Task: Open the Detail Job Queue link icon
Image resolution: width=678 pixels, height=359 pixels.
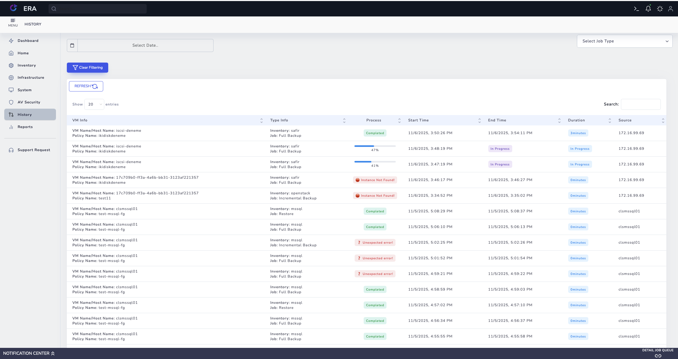Action: pos(658,356)
